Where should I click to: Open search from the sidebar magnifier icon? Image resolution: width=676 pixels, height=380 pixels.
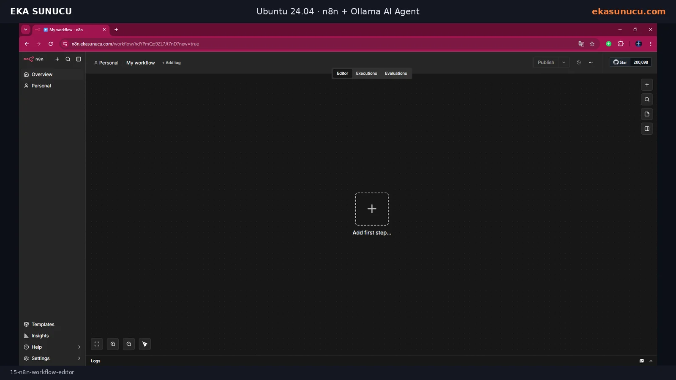click(x=68, y=59)
